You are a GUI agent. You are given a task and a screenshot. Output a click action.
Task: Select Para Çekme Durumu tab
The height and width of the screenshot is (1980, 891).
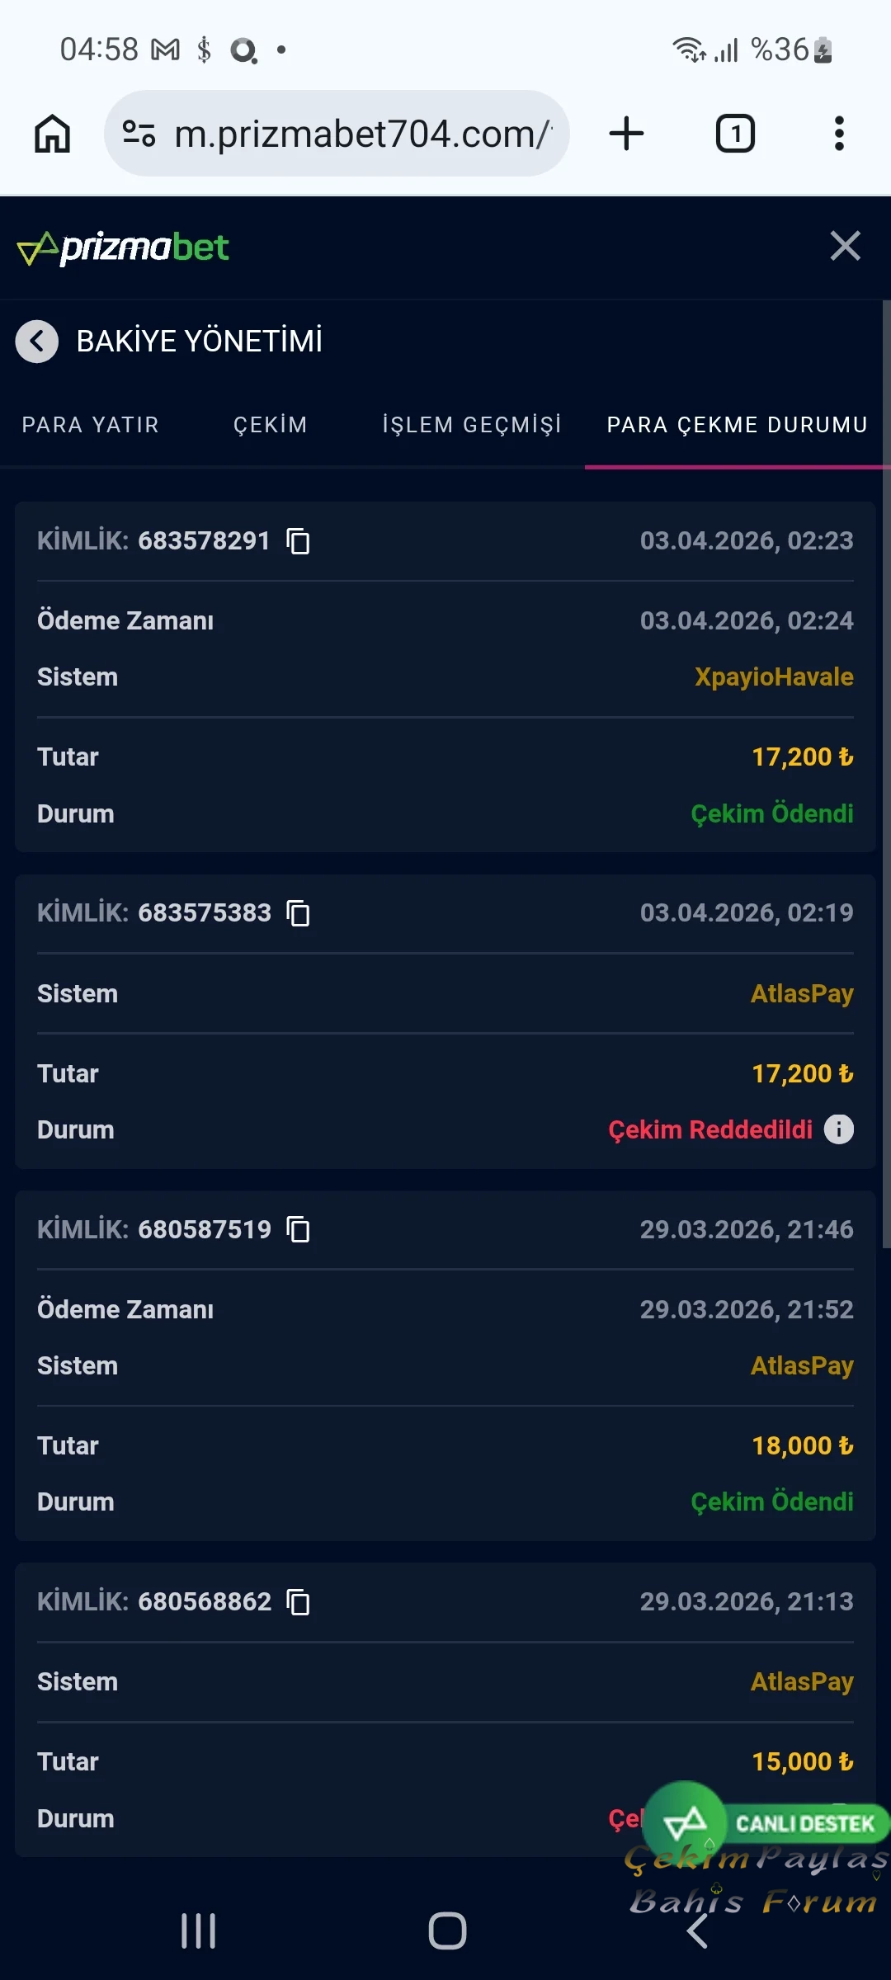(738, 425)
